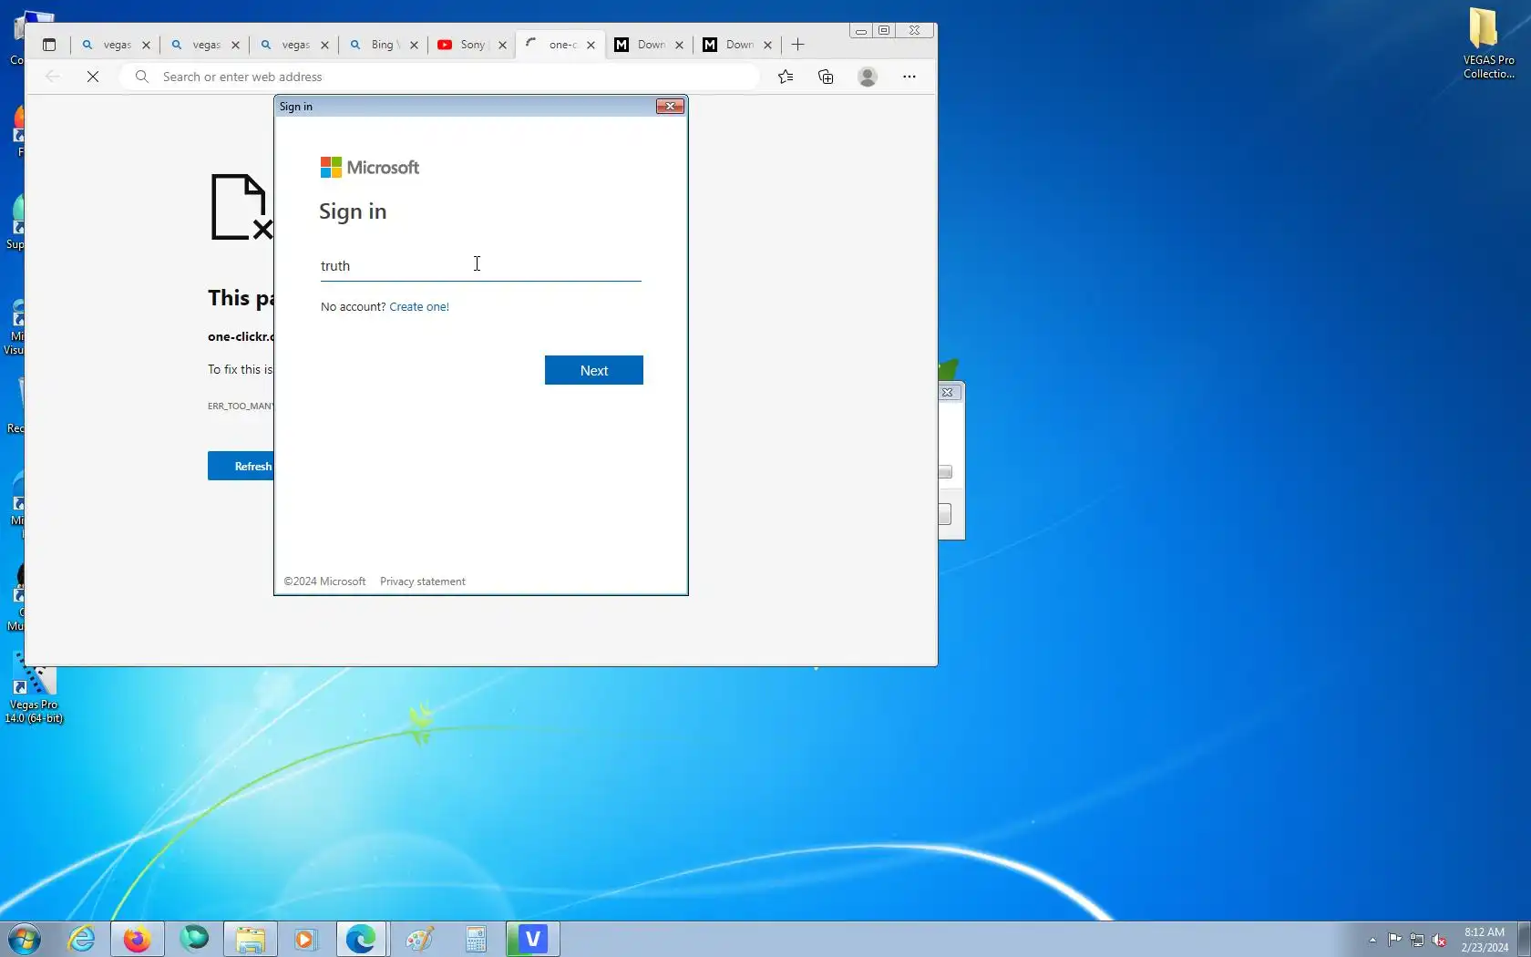
Task: Open the Favorites star menu
Action: (786, 77)
